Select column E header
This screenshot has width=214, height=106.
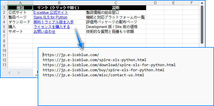pos(173,3)
